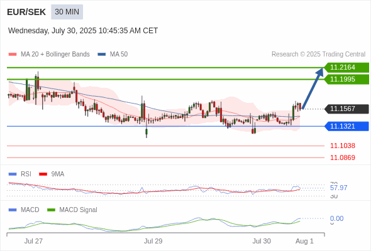Click the 9MA red legend swatch

coord(43,174)
